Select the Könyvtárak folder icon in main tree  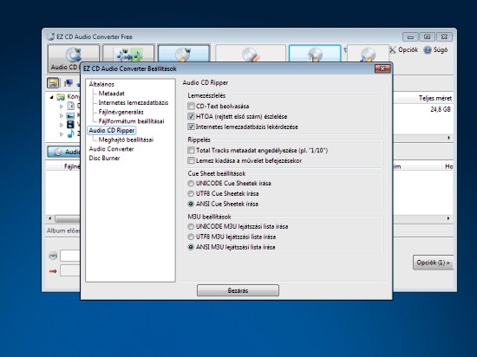(61, 97)
